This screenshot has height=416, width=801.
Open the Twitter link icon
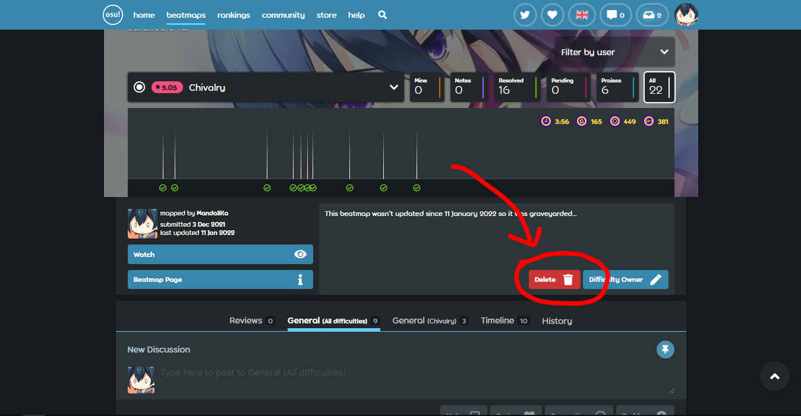coord(525,15)
